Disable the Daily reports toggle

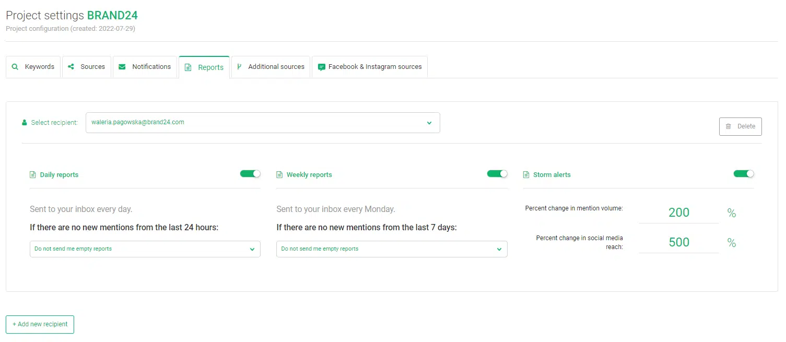click(250, 174)
